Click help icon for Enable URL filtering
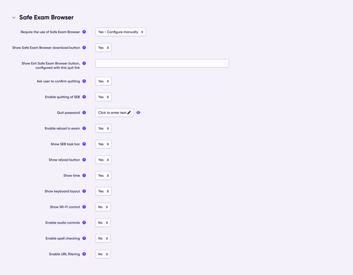This screenshot has height=275, width=353. click(84, 254)
